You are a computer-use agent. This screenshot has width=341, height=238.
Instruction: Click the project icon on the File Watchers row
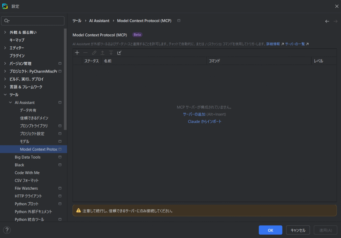[x=60, y=188]
